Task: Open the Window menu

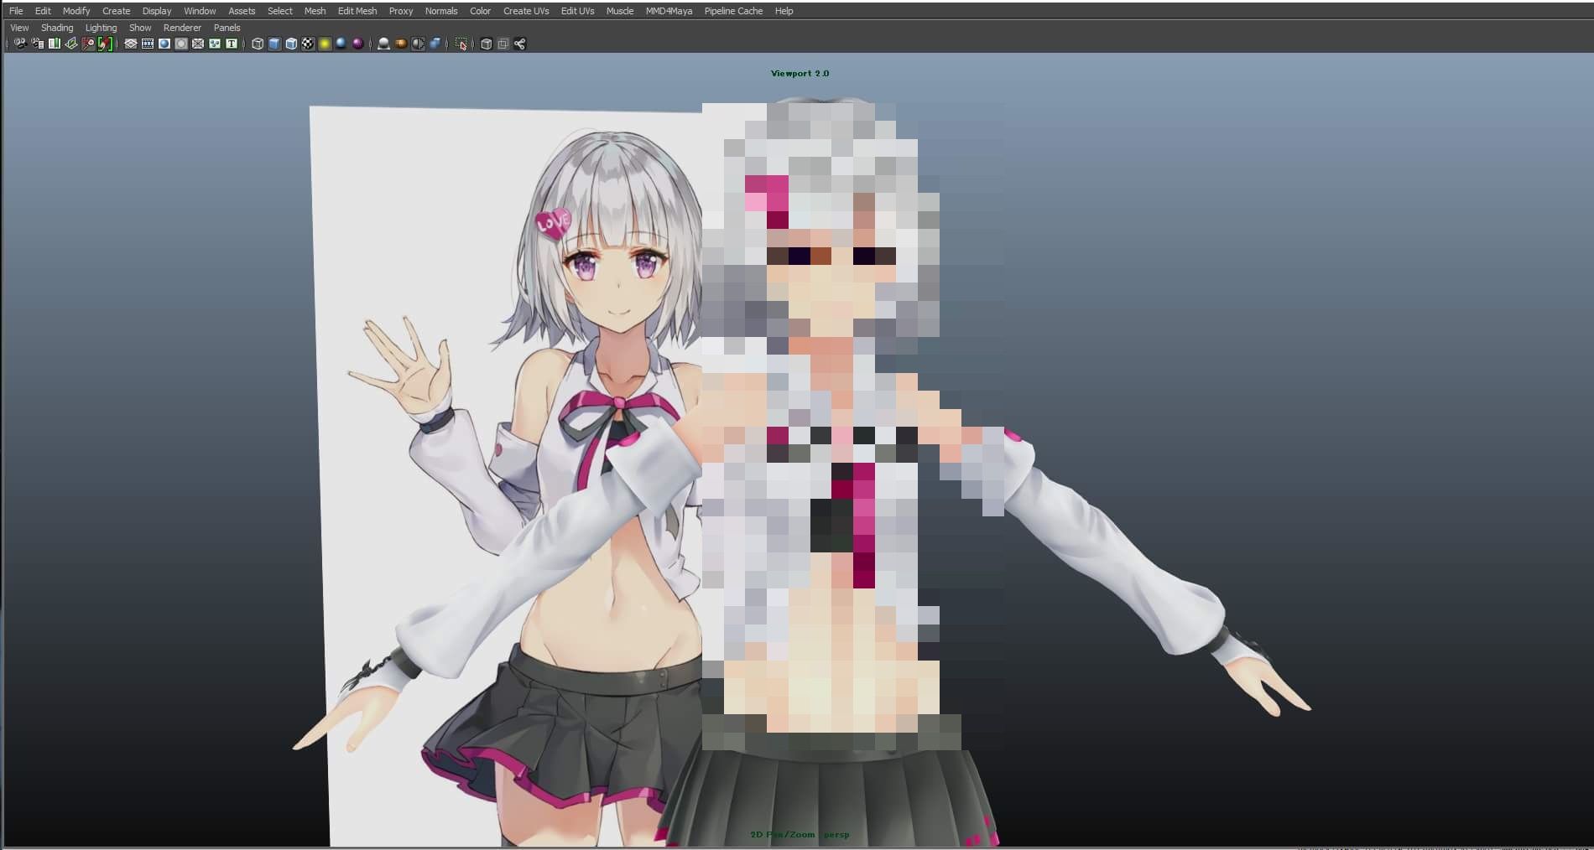Action: coord(200,11)
